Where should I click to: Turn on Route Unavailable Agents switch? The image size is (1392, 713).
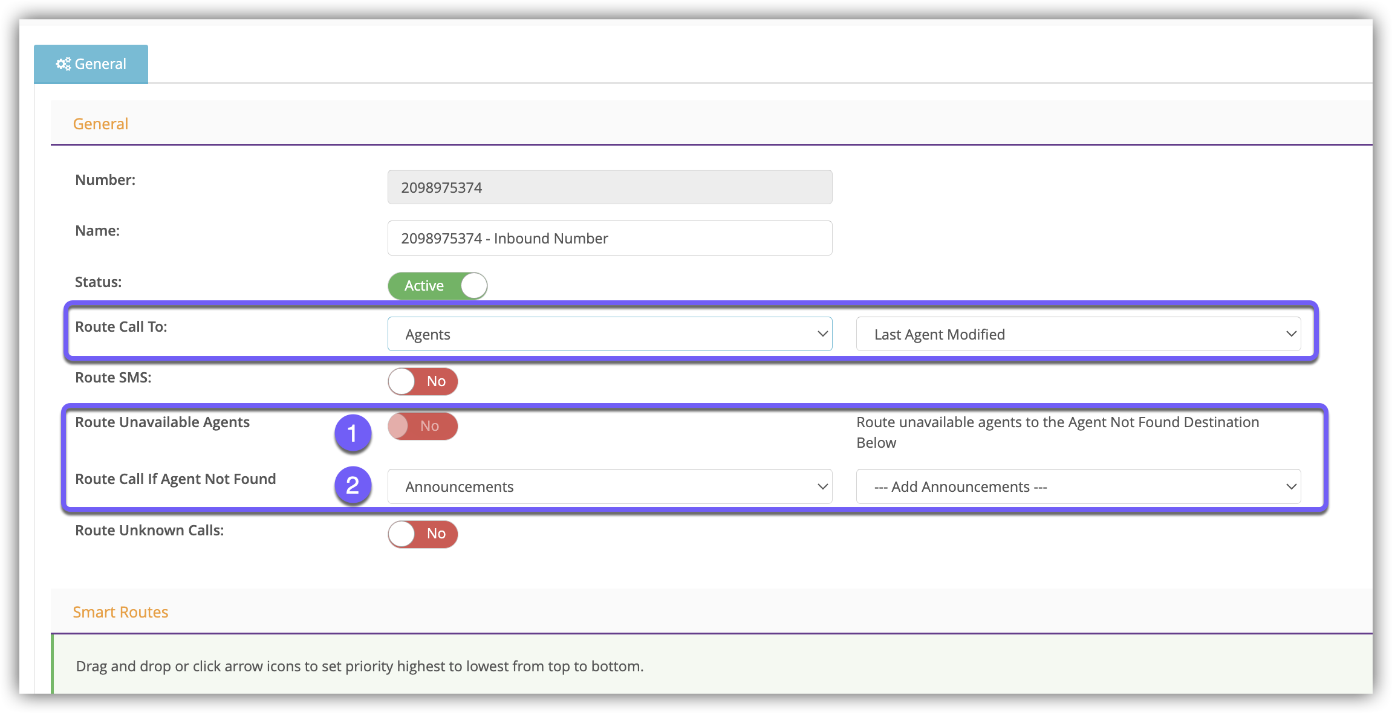point(423,426)
